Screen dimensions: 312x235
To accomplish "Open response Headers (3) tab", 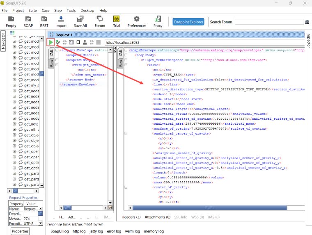I will 131,217.
